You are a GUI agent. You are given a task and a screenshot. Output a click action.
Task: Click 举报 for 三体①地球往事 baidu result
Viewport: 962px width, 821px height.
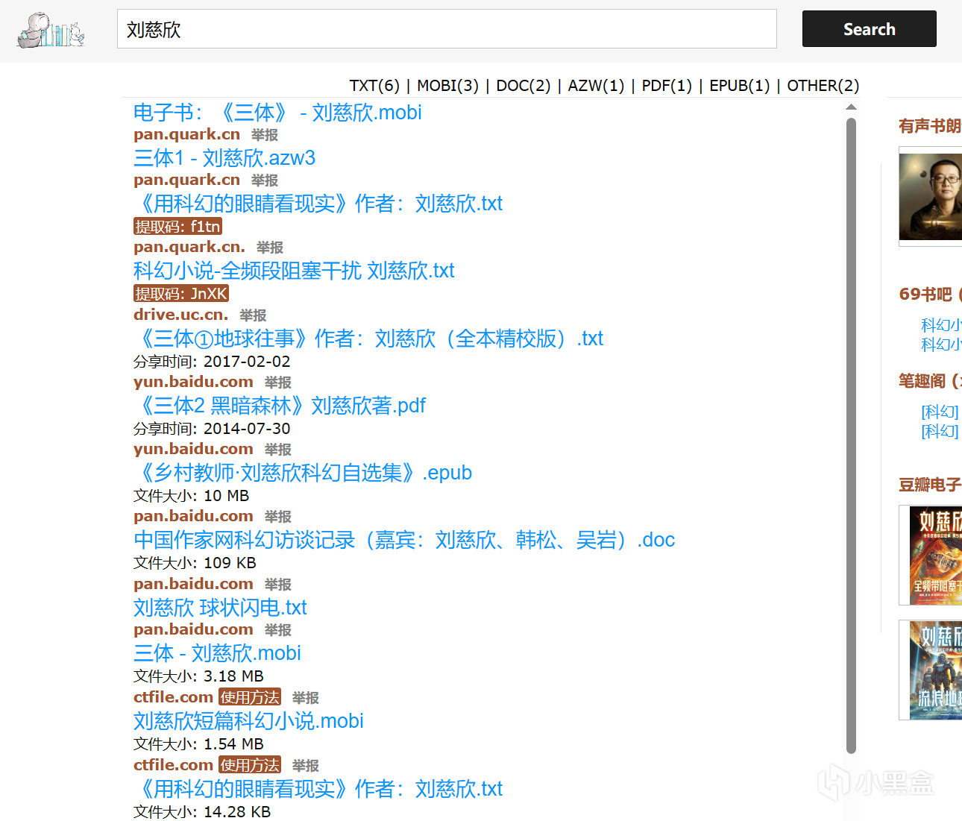(278, 383)
